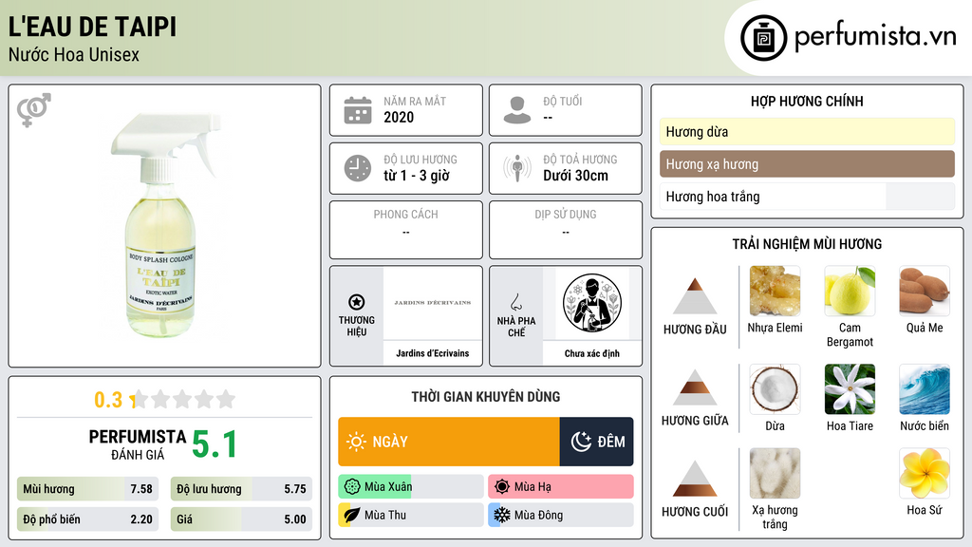Click the Mùa Đông season bar
The image size is (972, 547).
pos(561,515)
